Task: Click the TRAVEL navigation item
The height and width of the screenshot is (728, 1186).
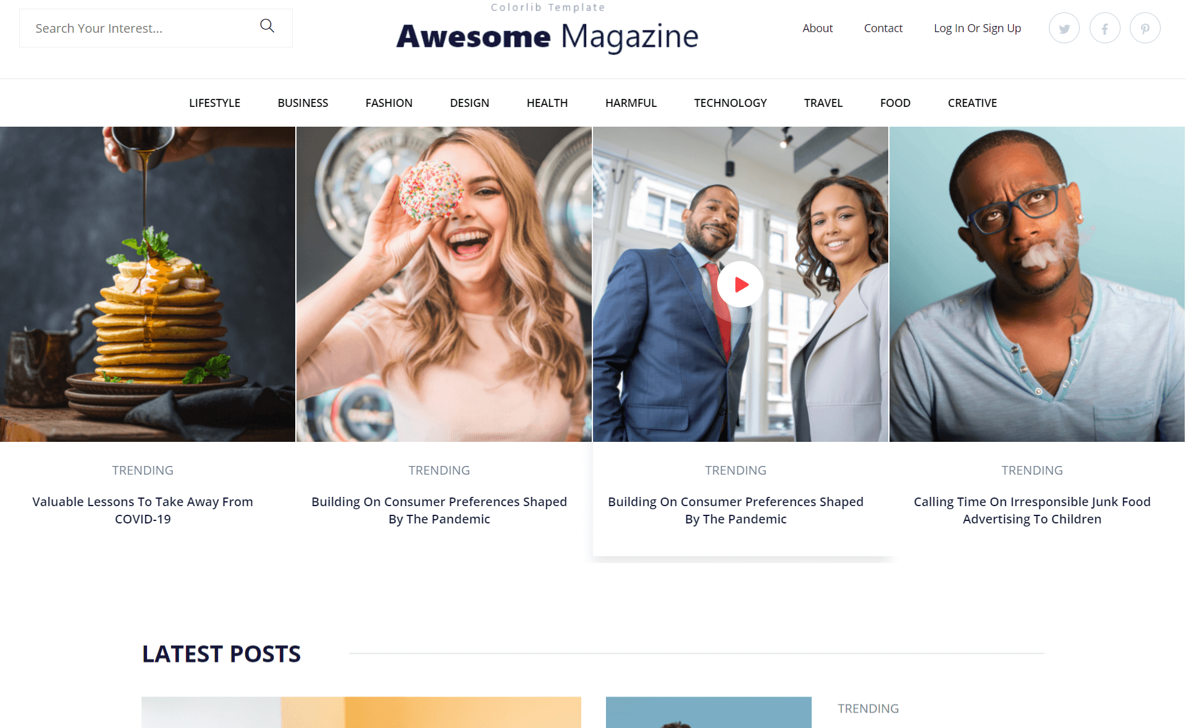Action: 823,103
